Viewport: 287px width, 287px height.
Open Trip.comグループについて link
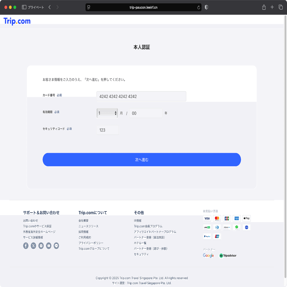pyautogui.click(x=94, y=249)
